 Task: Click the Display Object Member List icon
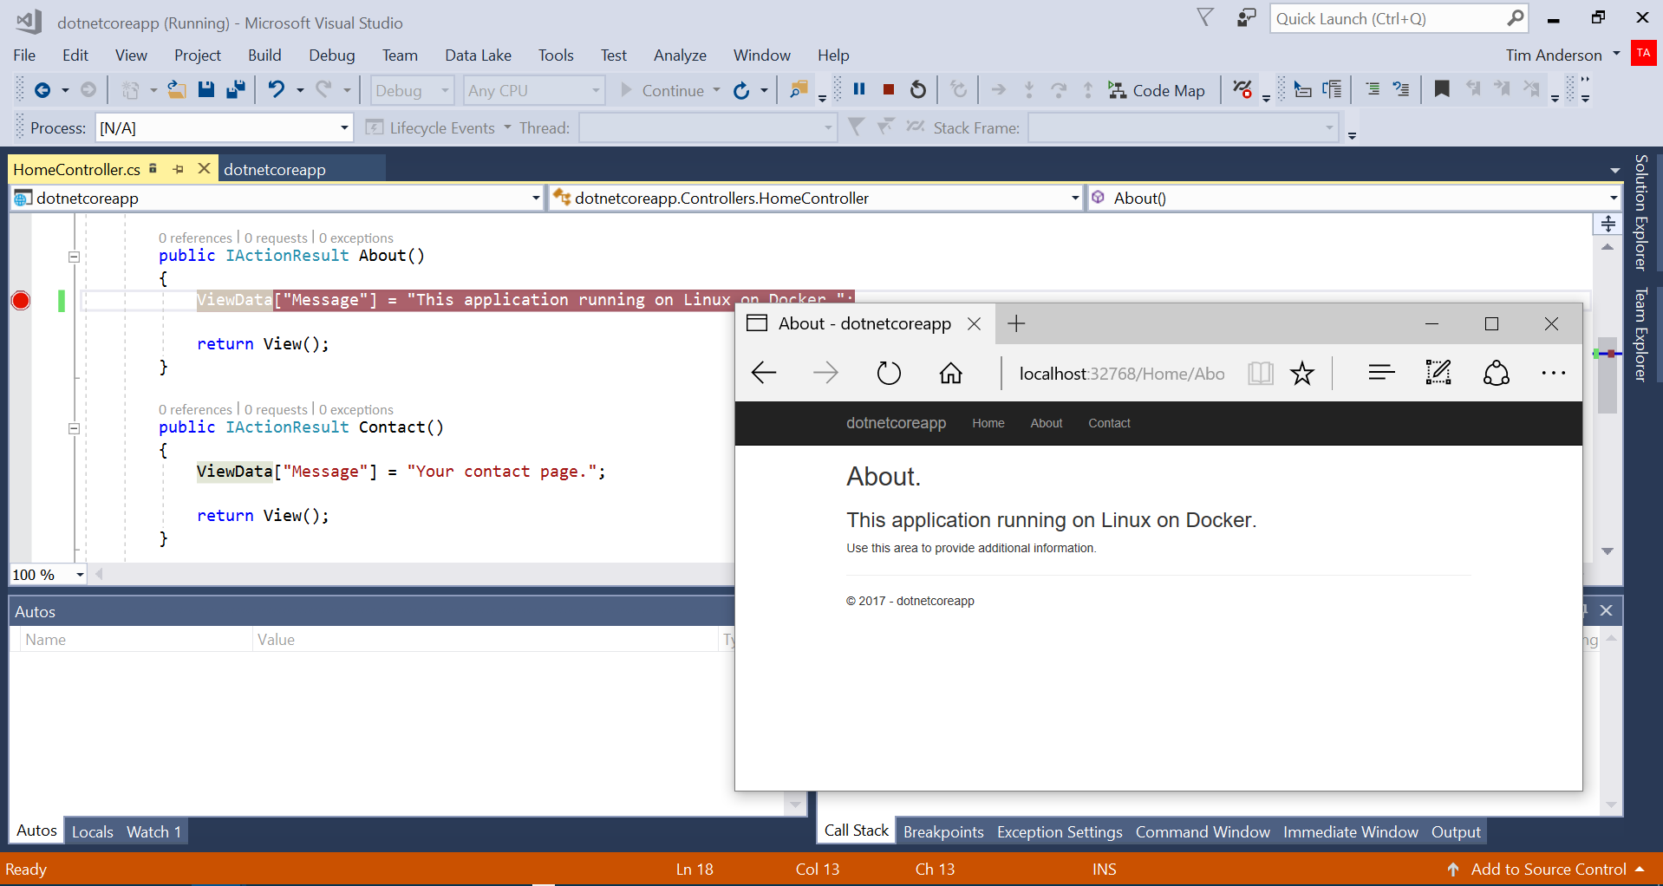point(1302,89)
